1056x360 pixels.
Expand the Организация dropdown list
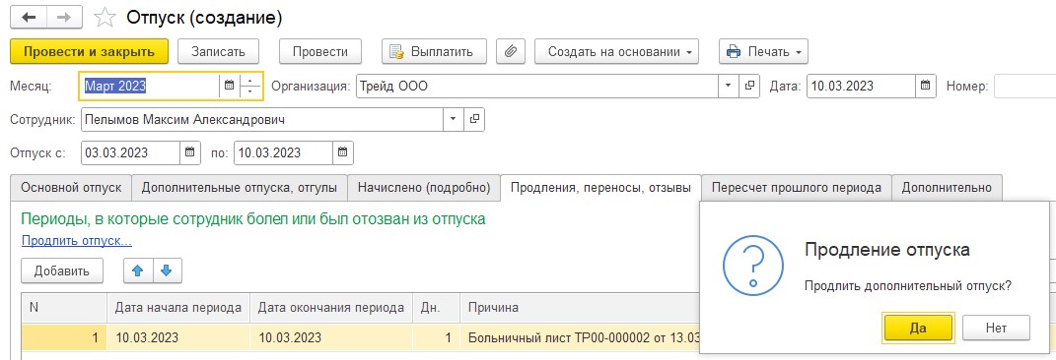coord(728,86)
